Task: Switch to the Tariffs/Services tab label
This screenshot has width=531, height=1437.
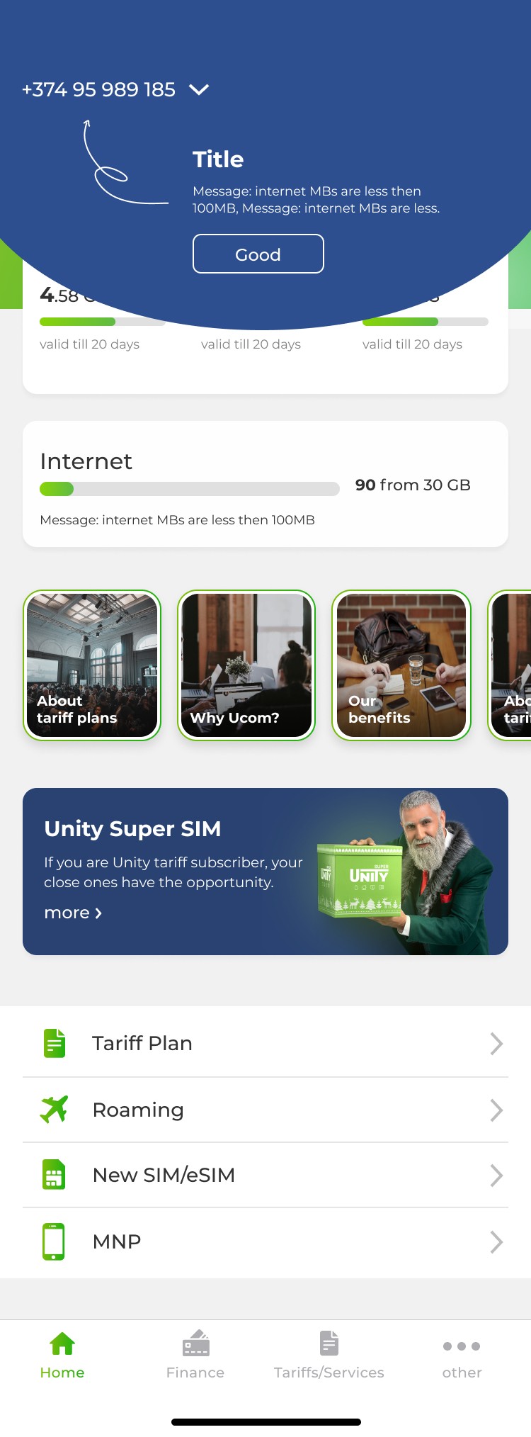Action: coord(329,1373)
